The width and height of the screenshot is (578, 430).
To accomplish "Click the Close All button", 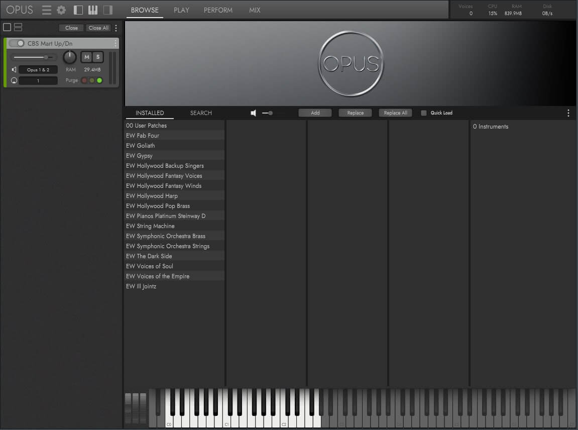I will pyautogui.click(x=98, y=28).
